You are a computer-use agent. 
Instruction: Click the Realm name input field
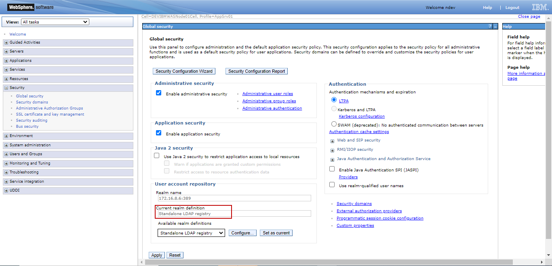click(x=234, y=198)
